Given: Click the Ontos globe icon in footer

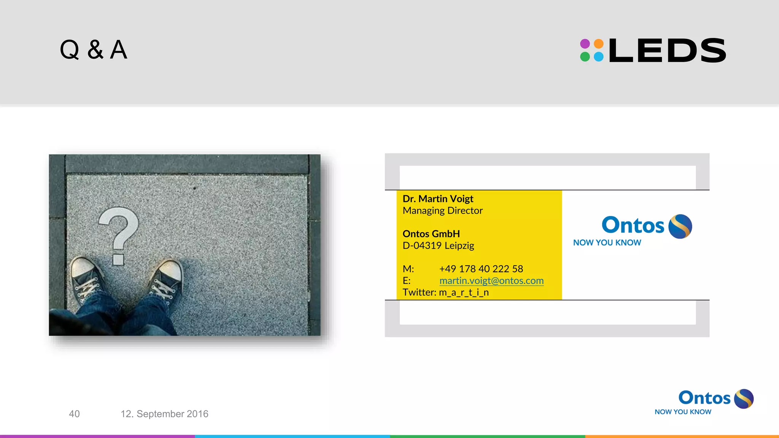Looking at the screenshot, I should point(744,399).
